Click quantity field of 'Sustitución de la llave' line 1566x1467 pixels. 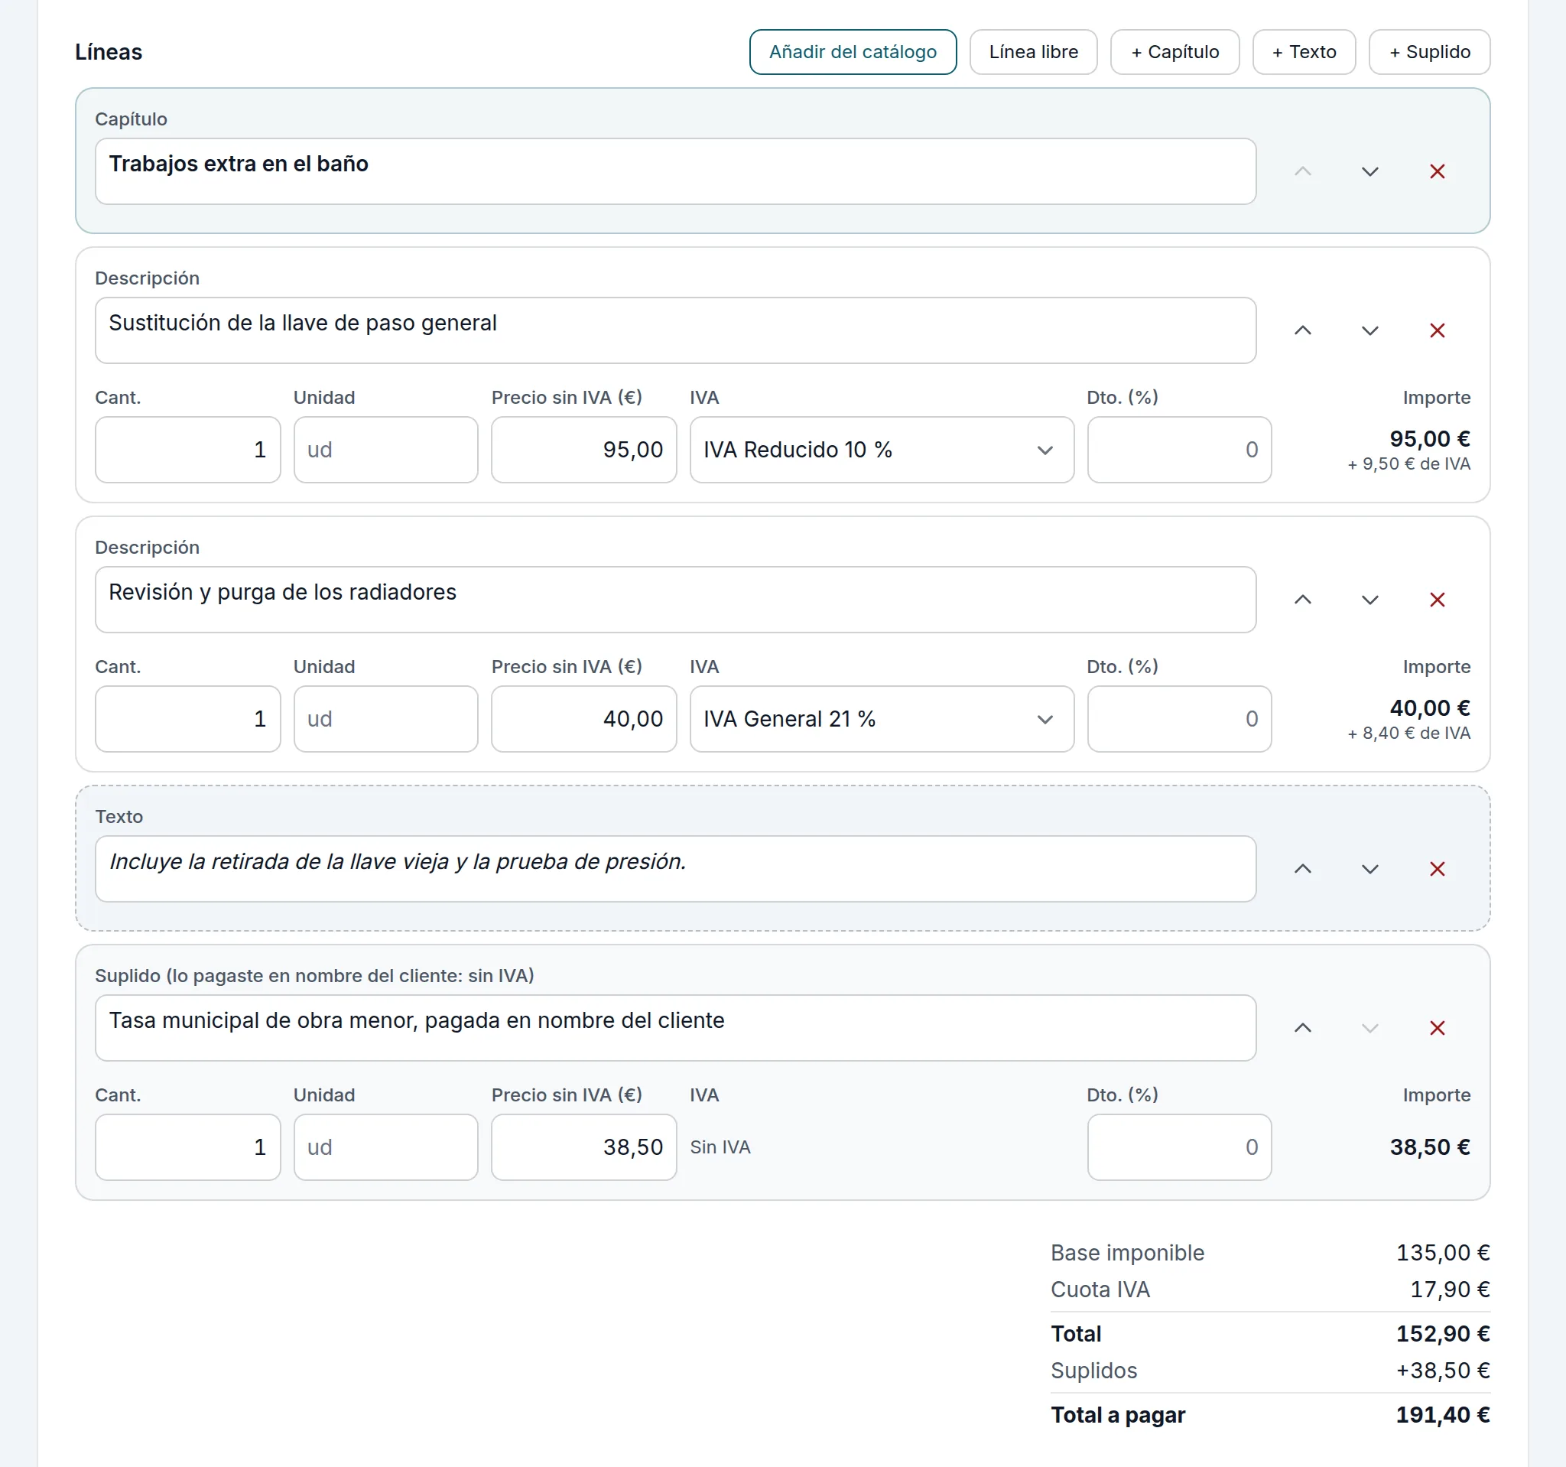(187, 450)
